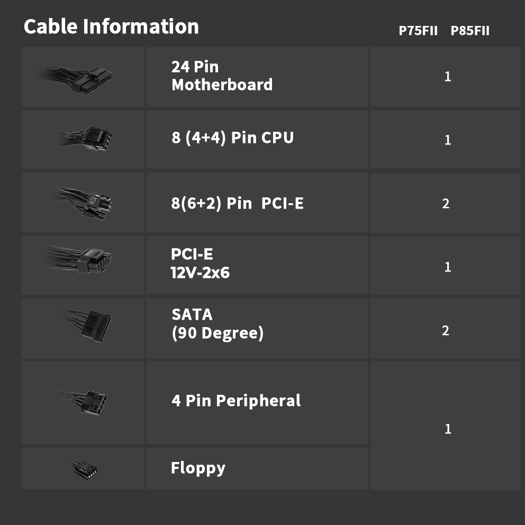Click the quantity 1 for 24 Pin Motherboard

[448, 77]
